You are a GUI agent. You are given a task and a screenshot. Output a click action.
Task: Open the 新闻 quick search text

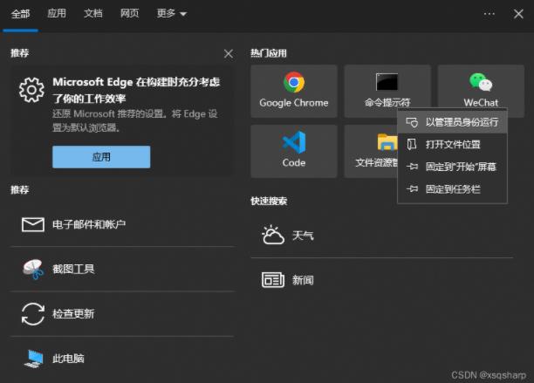tap(303, 280)
